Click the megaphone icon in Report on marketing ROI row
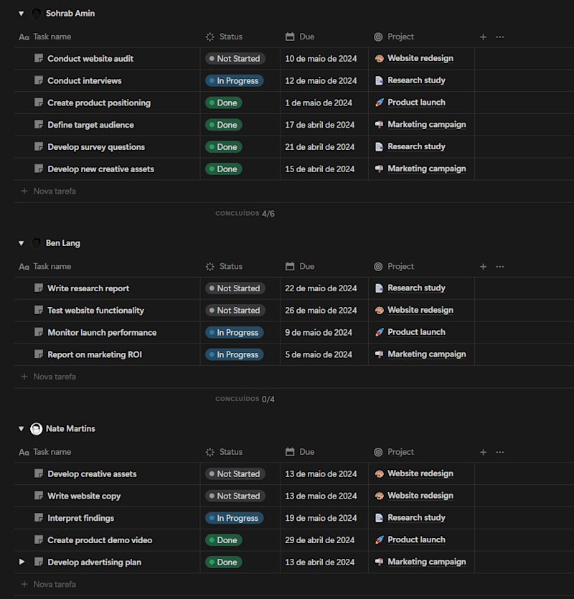Screen dimensions: 574x599 click(379, 354)
